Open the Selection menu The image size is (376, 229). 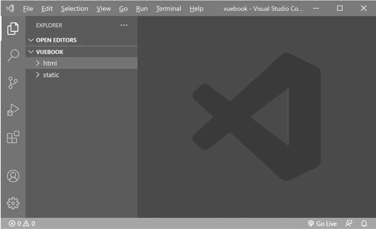point(75,9)
